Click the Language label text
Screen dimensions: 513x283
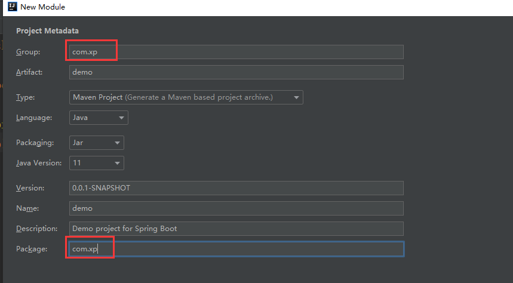[34, 118]
